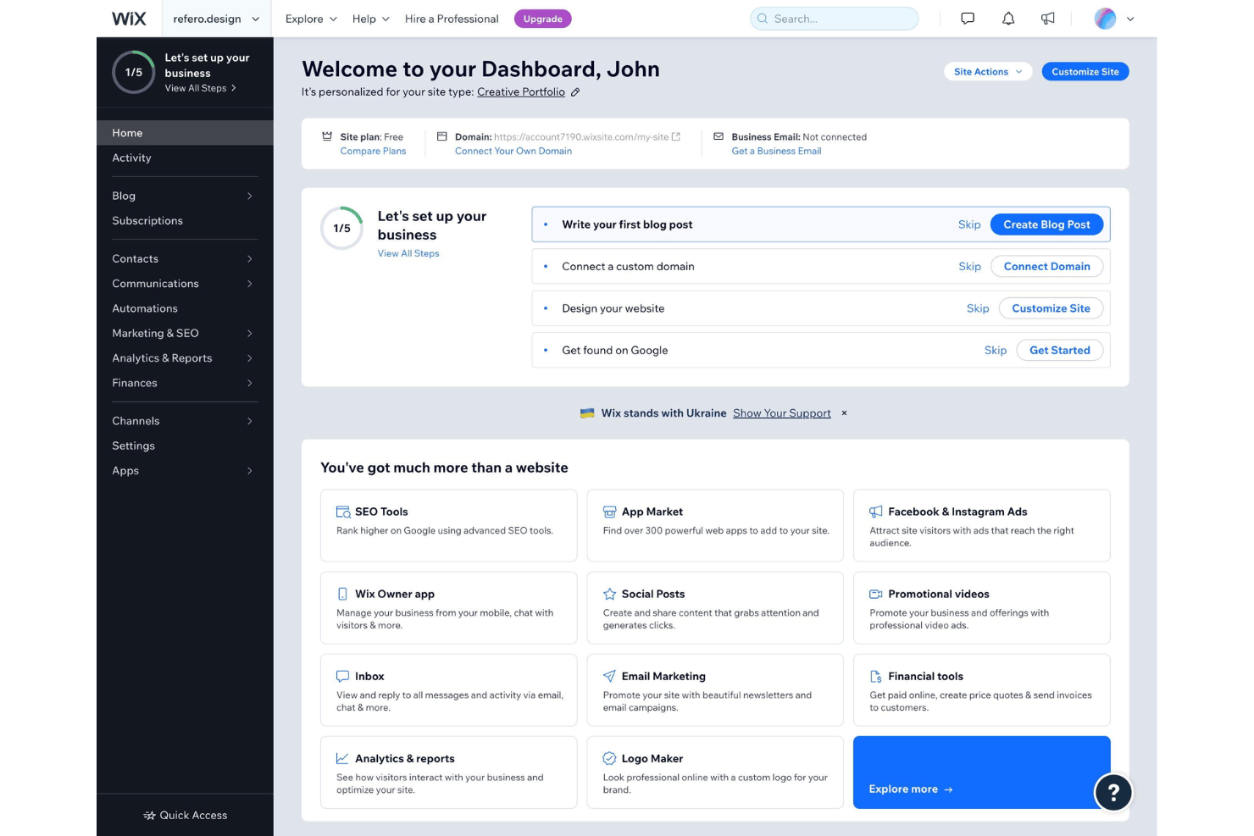Click the 1/5 progress ring in sidebar
The width and height of the screenshot is (1254, 836).
click(x=134, y=72)
